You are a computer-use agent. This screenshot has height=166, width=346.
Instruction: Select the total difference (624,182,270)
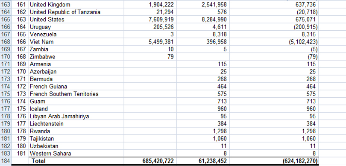[x=274, y=161]
